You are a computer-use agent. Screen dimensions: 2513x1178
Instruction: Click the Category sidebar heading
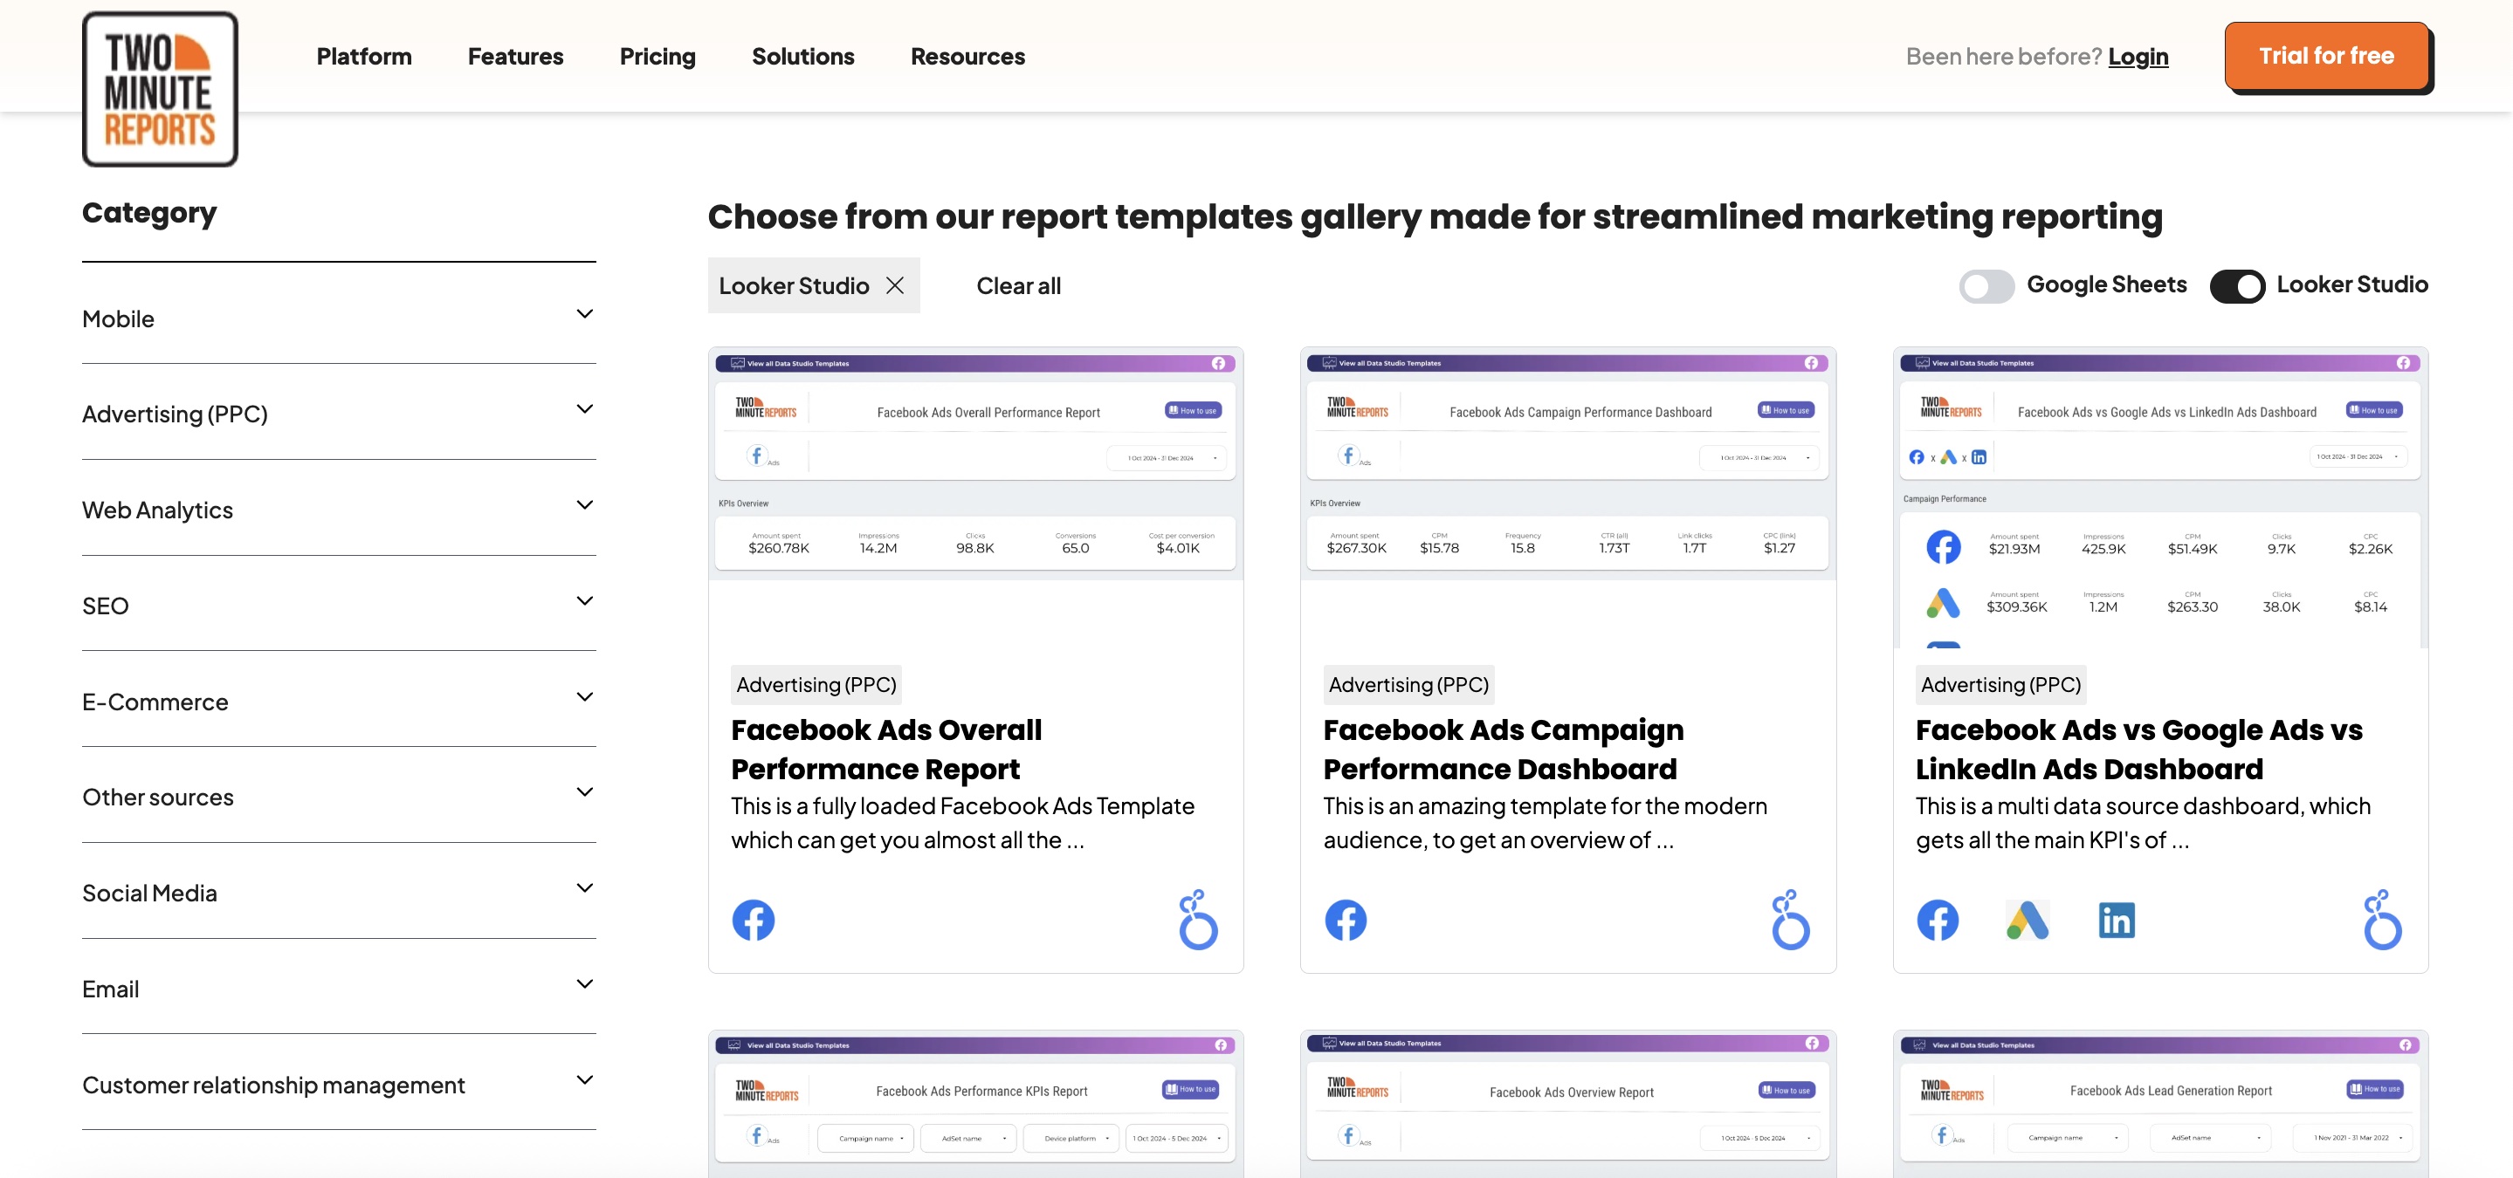149,213
